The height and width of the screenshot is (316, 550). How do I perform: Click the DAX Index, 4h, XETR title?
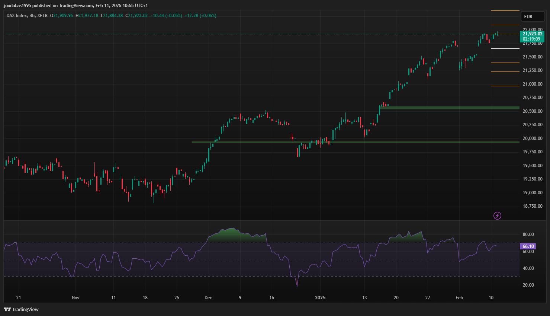pos(27,16)
